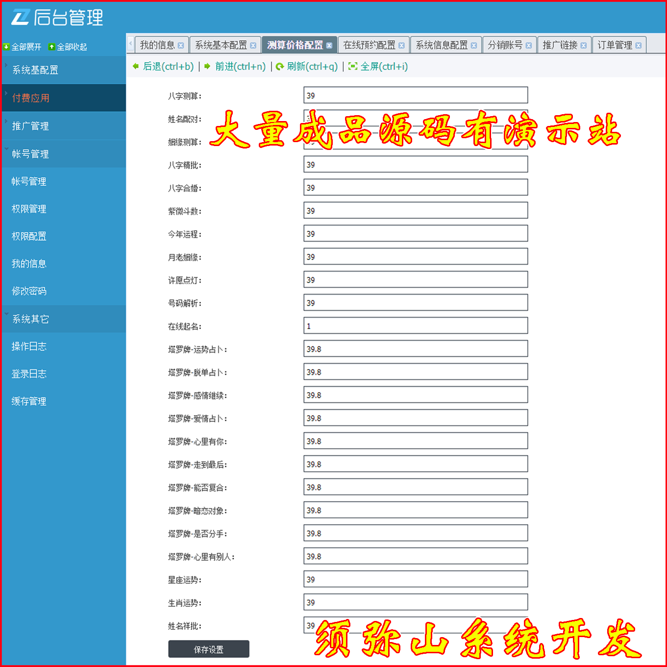Click the forward navigation arrow icon

(x=207, y=67)
